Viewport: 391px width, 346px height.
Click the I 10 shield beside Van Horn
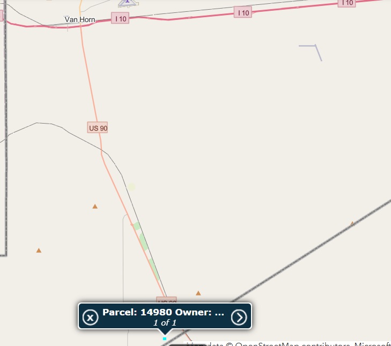[120, 18]
